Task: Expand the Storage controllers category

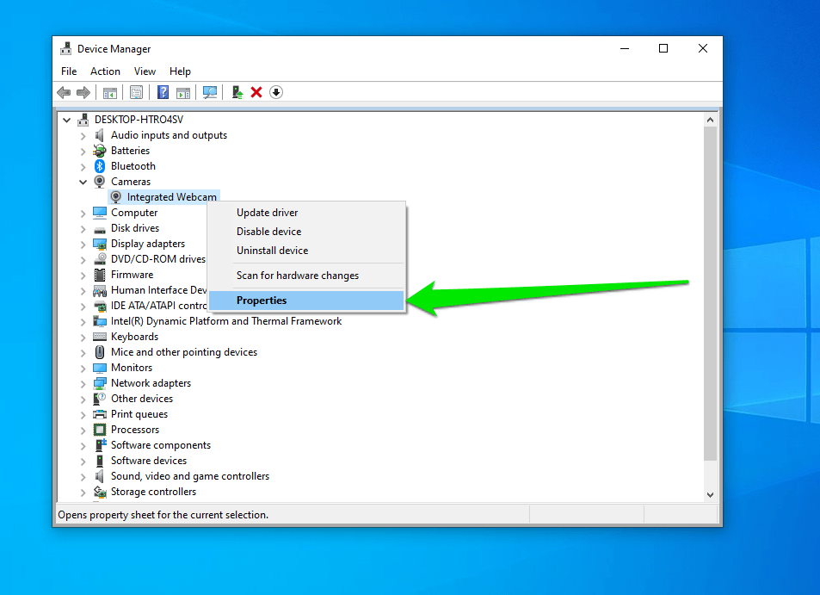Action: [x=83, y=493]
